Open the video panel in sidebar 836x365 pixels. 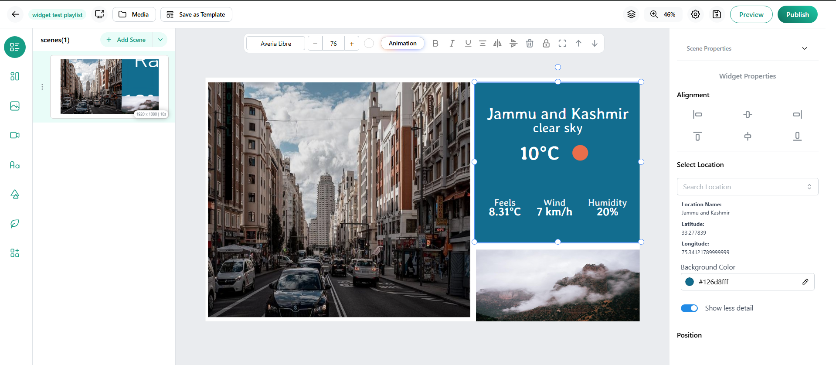pos(15,135)
